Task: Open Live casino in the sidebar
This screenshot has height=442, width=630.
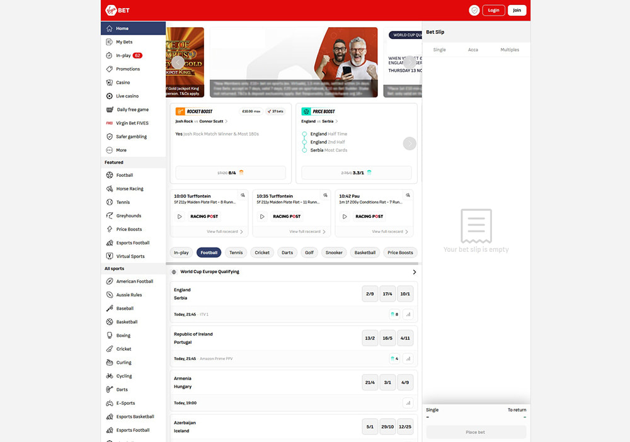Action: 127,96
